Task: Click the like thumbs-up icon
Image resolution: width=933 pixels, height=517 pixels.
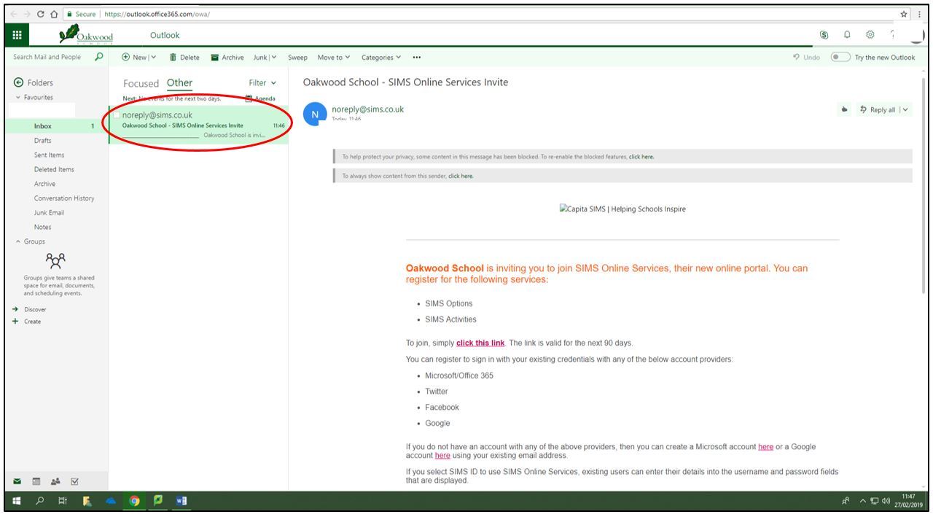Action: (845, 110)
